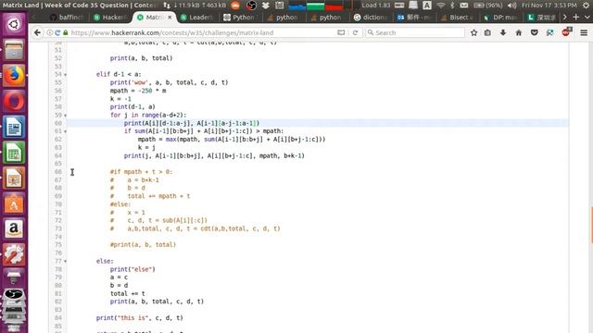This screenshot has height=333, width=593.
Task: Save page to Pocket
Action: (x=534, y=33)
